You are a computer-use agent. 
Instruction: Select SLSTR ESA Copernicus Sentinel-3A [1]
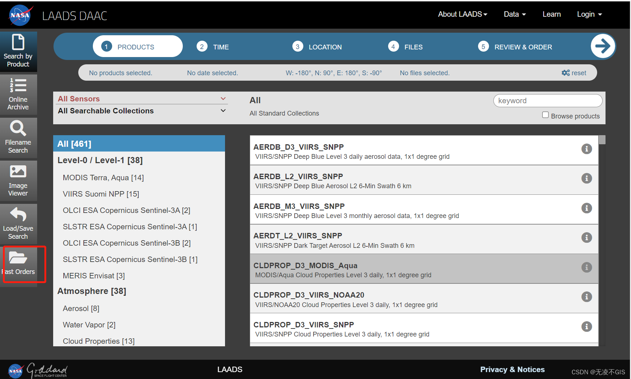pyautogui.click(x=130, y=227)
